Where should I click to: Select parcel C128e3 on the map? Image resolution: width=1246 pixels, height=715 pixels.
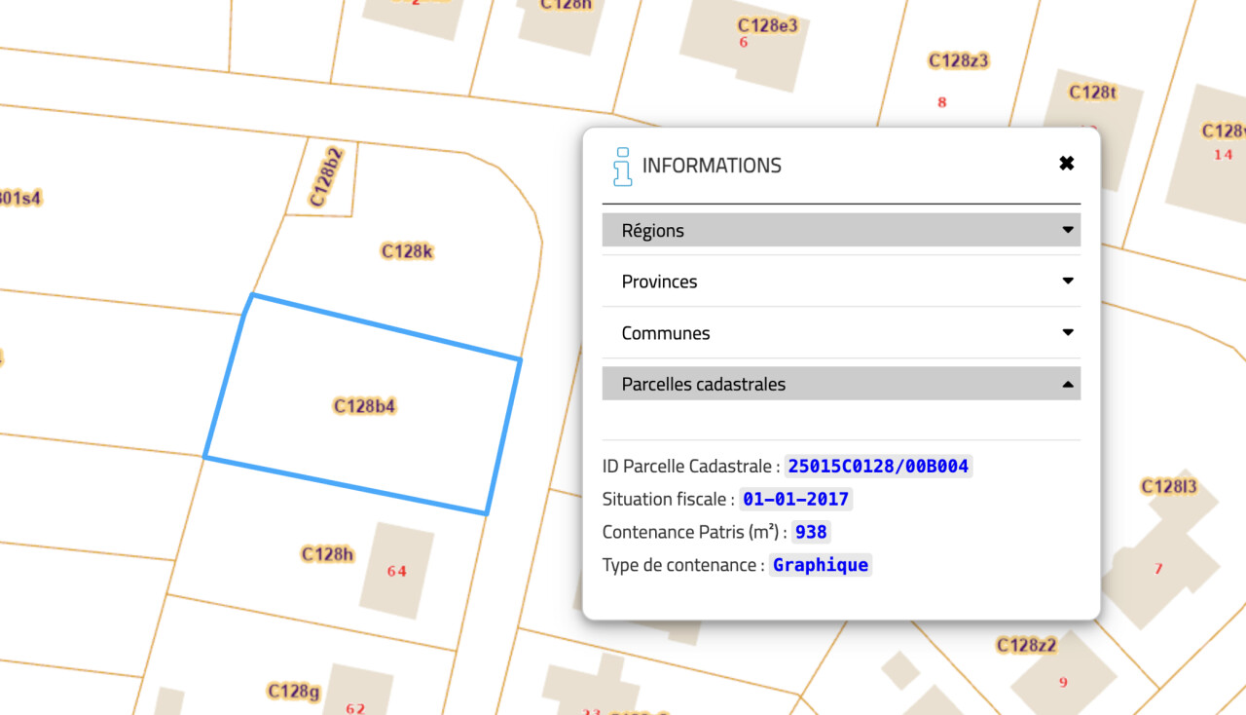point(768,25)
